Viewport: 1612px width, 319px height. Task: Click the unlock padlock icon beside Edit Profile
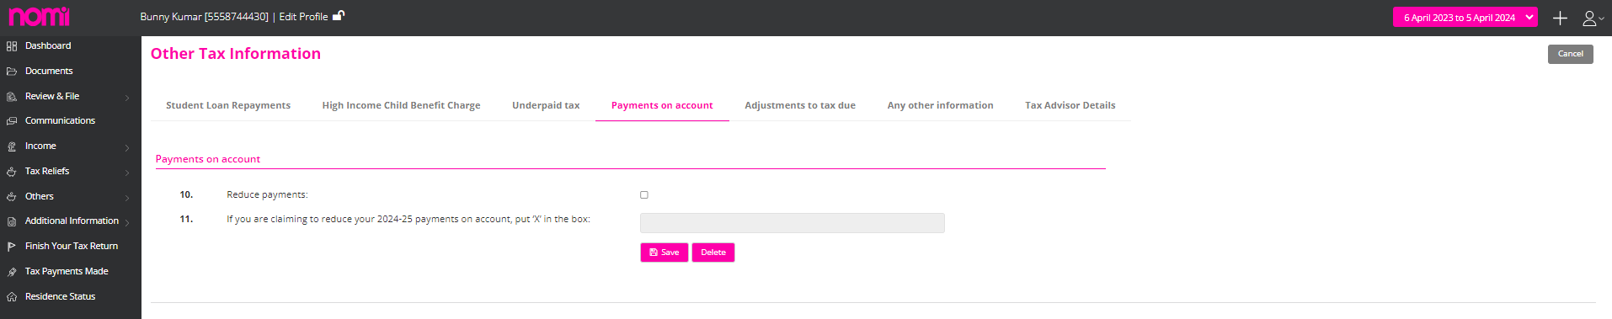[x=339, y=16]
